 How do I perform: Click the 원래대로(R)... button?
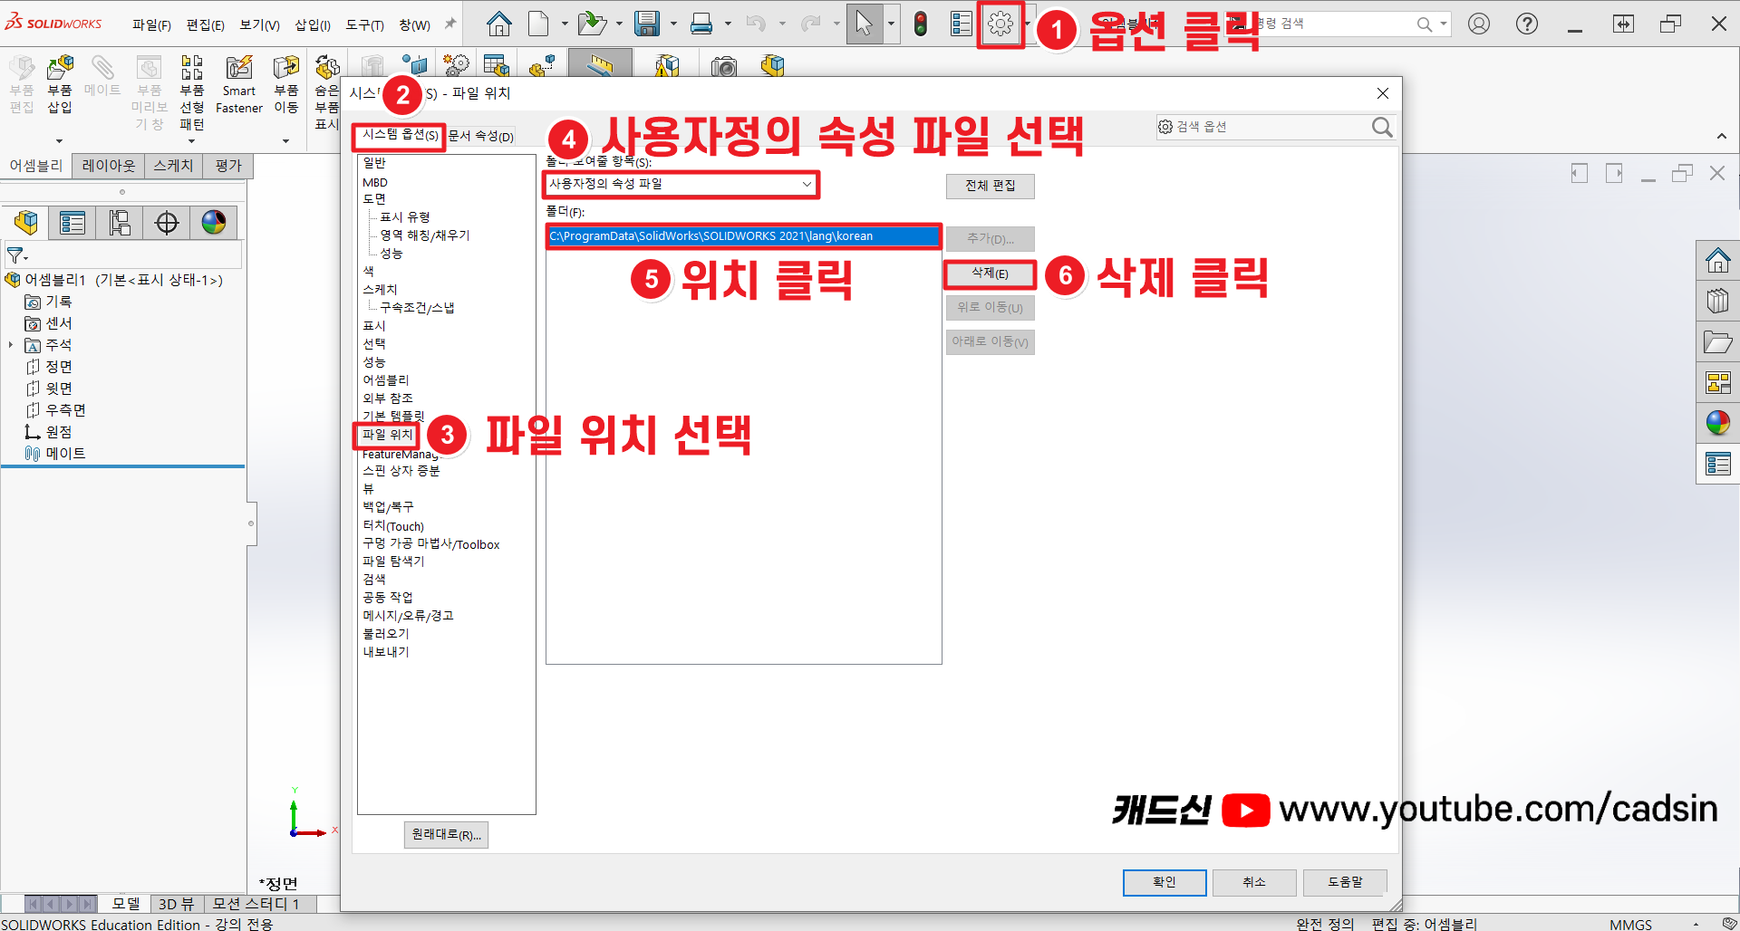pyautogui.click(x=446, y=835)
